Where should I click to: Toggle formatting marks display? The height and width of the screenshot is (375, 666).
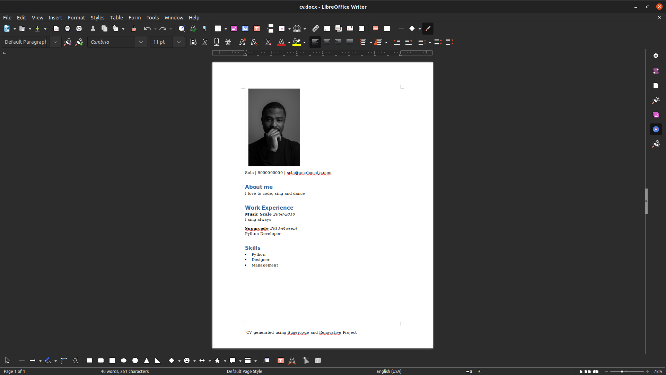coord(204,29)
